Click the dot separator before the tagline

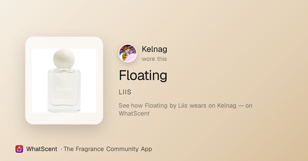click(61, 149)
